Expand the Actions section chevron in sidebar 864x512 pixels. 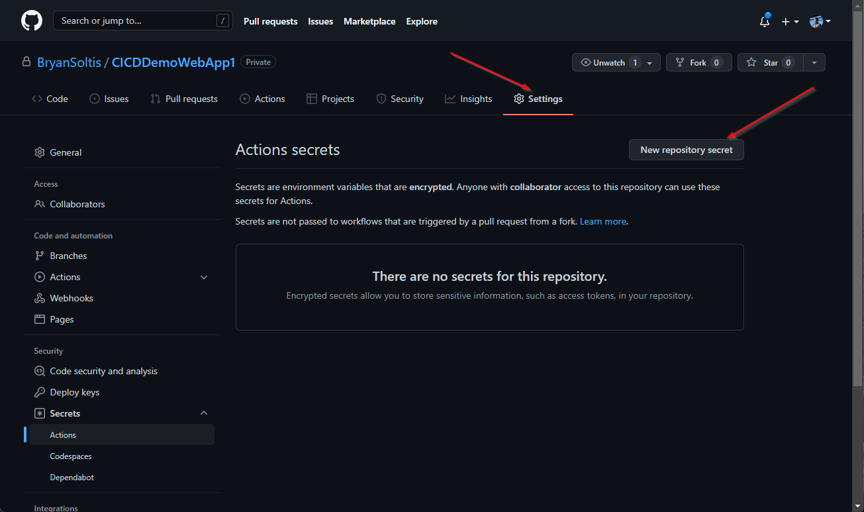204,278
